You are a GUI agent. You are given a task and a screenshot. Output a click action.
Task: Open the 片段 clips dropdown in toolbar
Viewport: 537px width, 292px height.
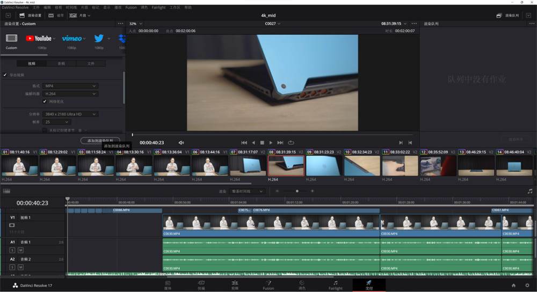tap(80, 16)
